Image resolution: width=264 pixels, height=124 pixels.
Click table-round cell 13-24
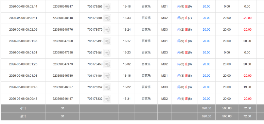(127, 30)
